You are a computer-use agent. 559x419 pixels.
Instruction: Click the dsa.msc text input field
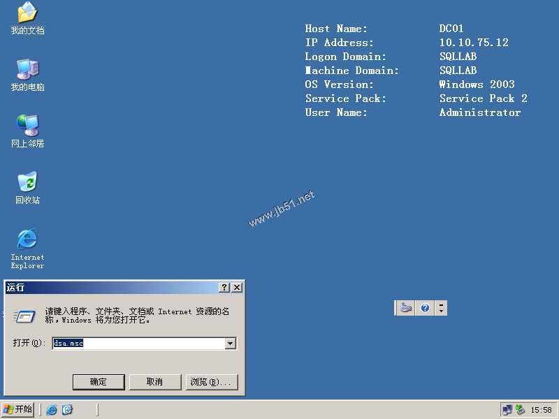pyautogui.click(x=139, y=344)
